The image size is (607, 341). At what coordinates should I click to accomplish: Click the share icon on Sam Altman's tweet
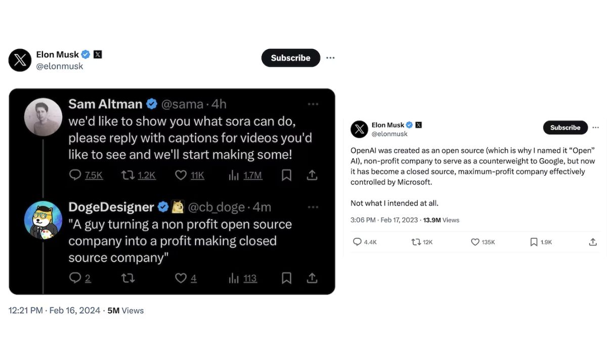pos(312,175)
